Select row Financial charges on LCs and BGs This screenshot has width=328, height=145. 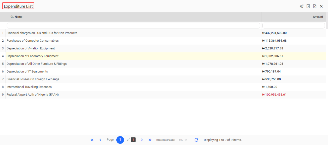[x=163, y=33]
